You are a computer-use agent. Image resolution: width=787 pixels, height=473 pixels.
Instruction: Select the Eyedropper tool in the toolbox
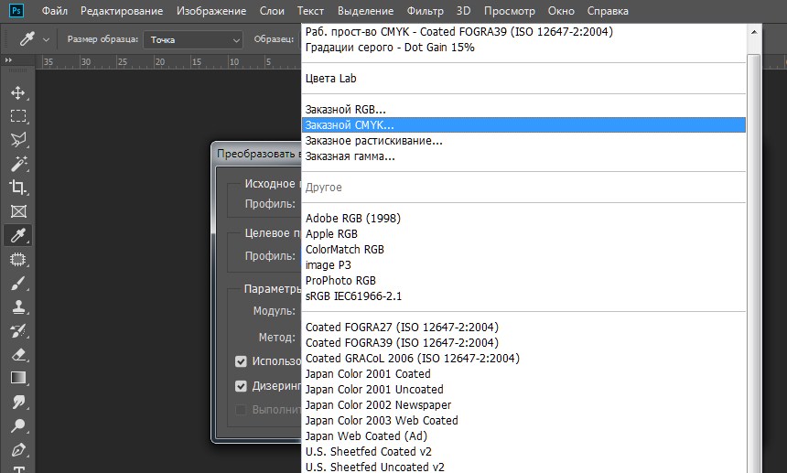pos(18,235)
